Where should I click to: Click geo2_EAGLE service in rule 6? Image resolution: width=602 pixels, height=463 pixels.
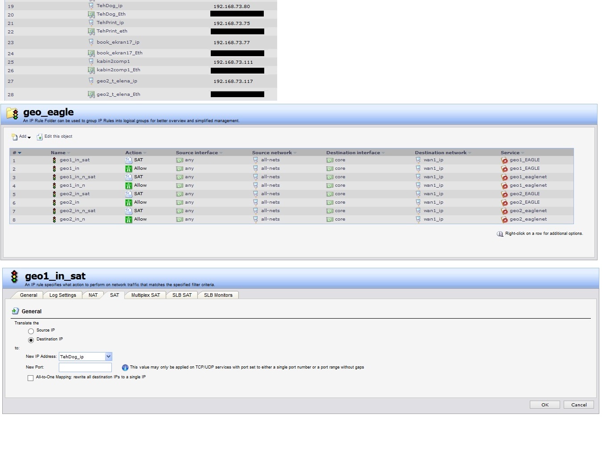[x=525, y=202]
